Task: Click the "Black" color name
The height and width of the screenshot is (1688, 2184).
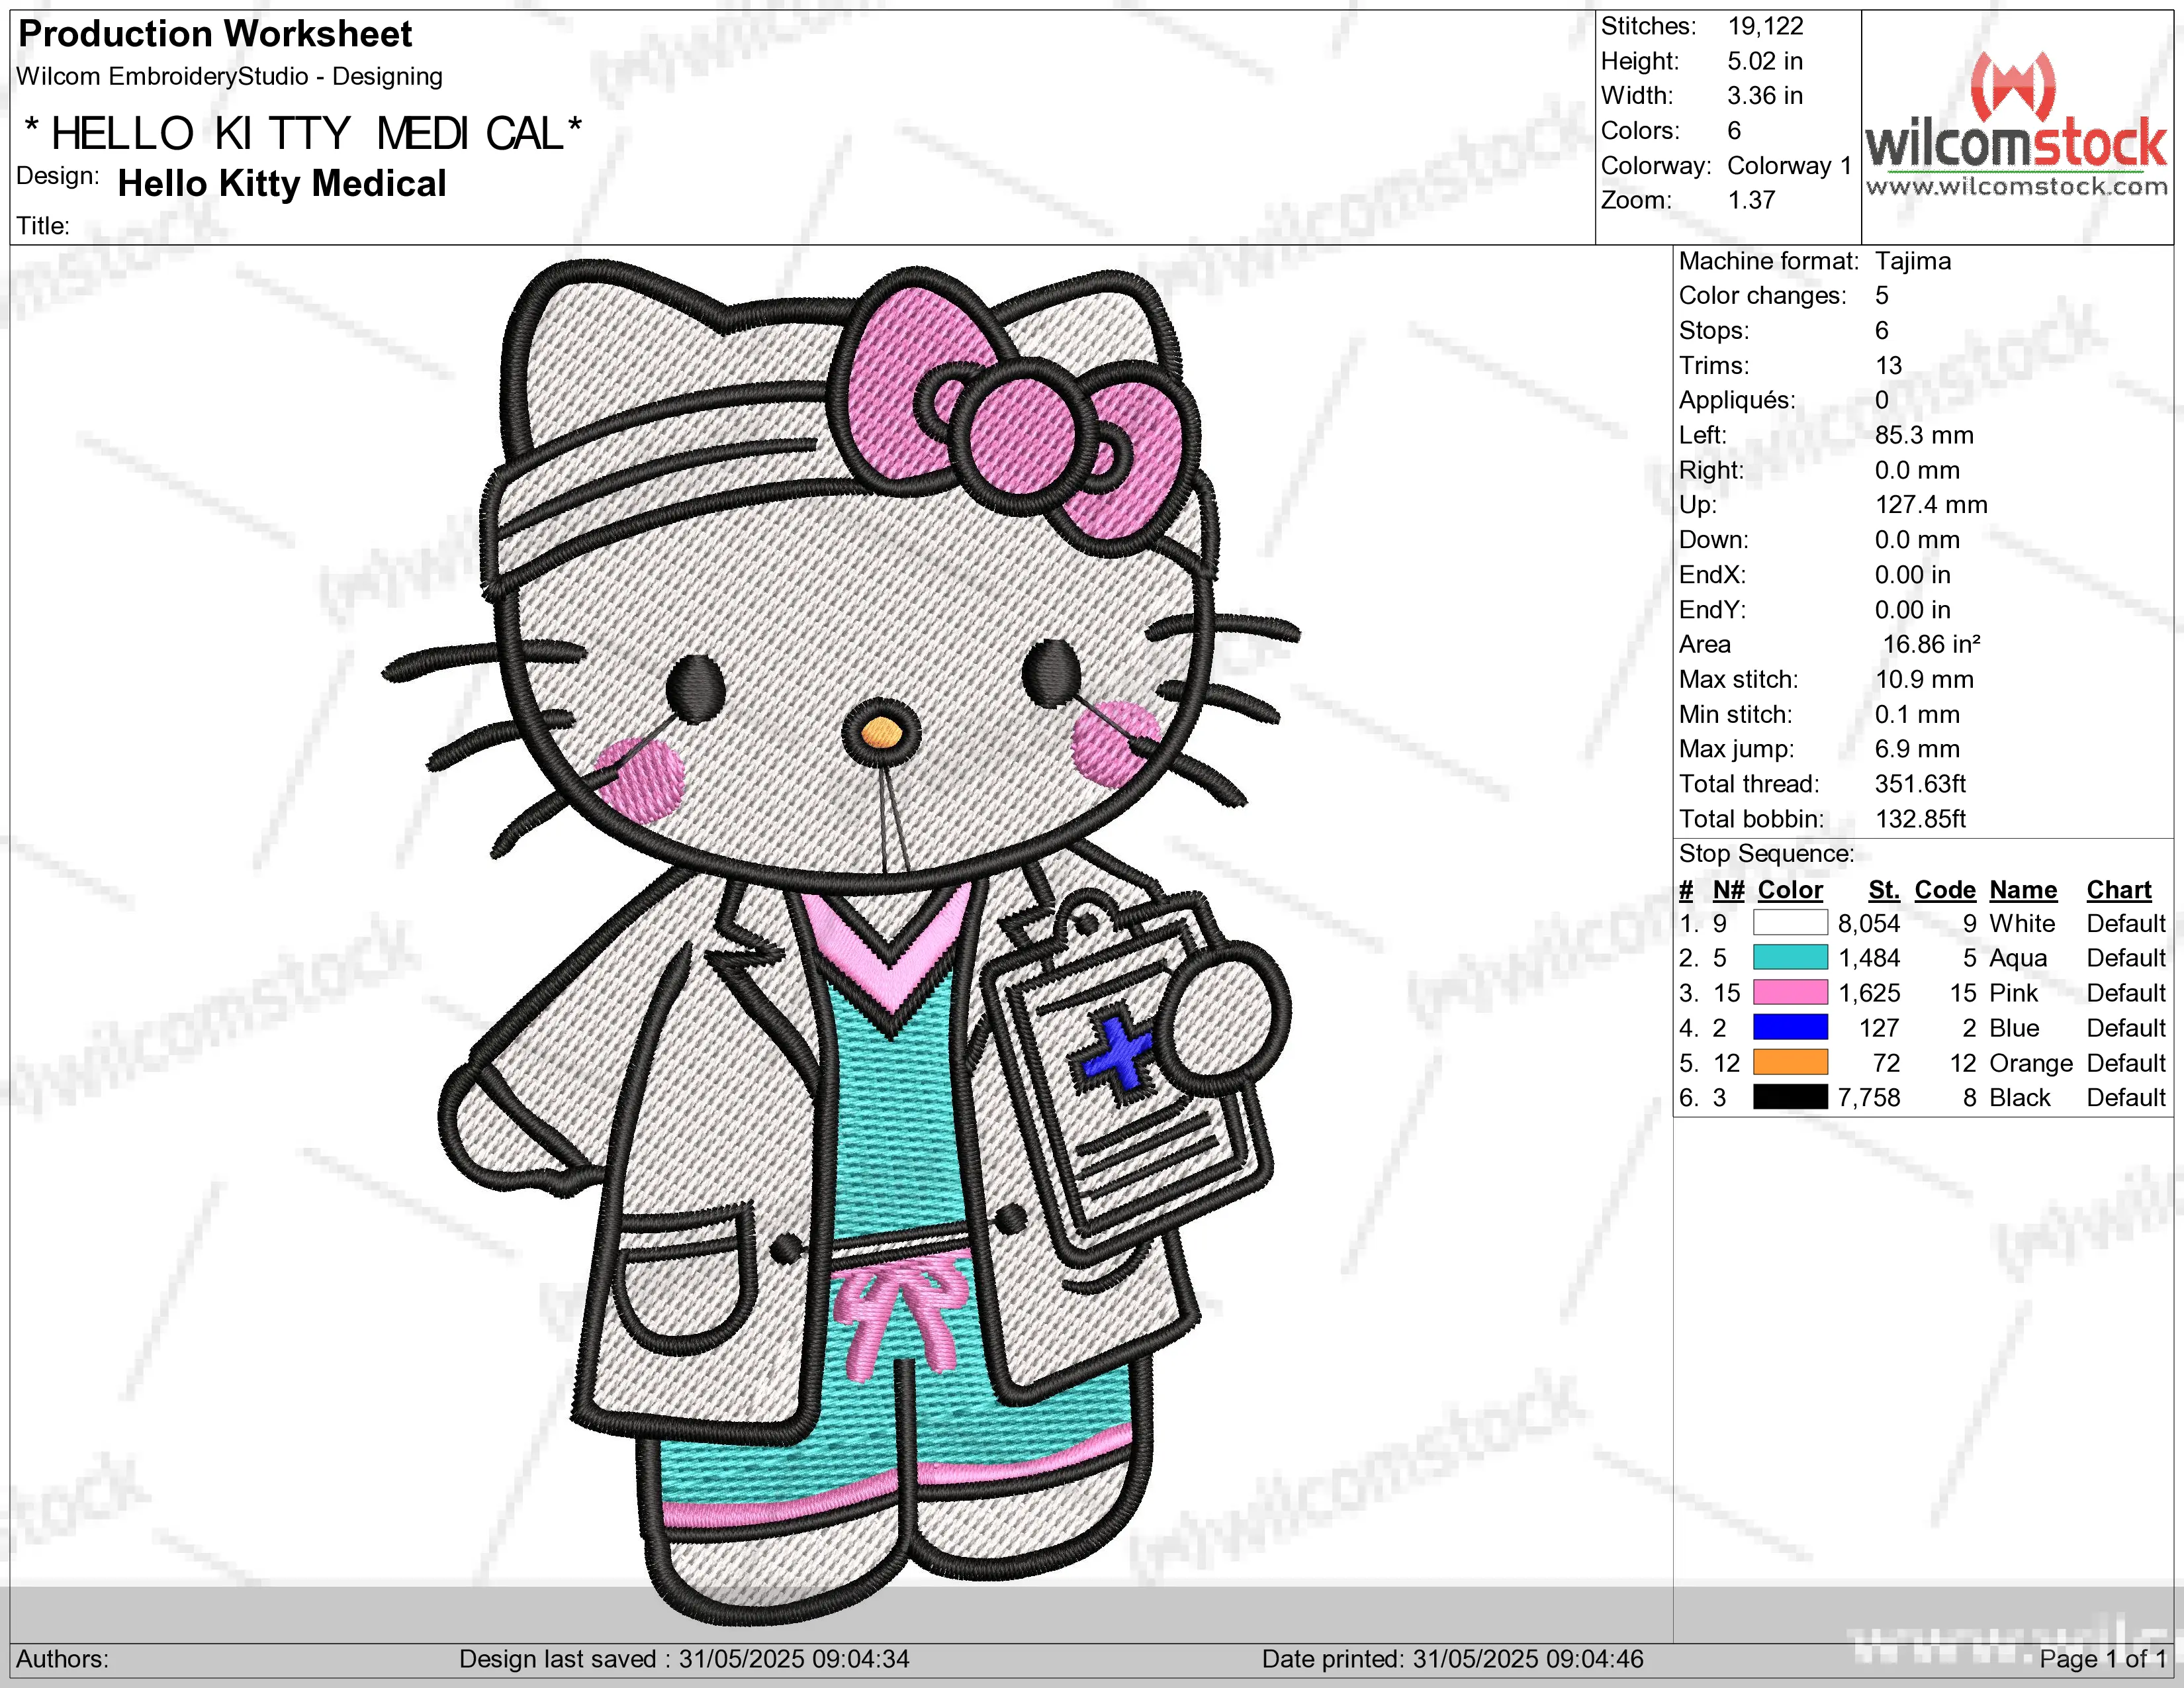Action: point(2020,1098)
